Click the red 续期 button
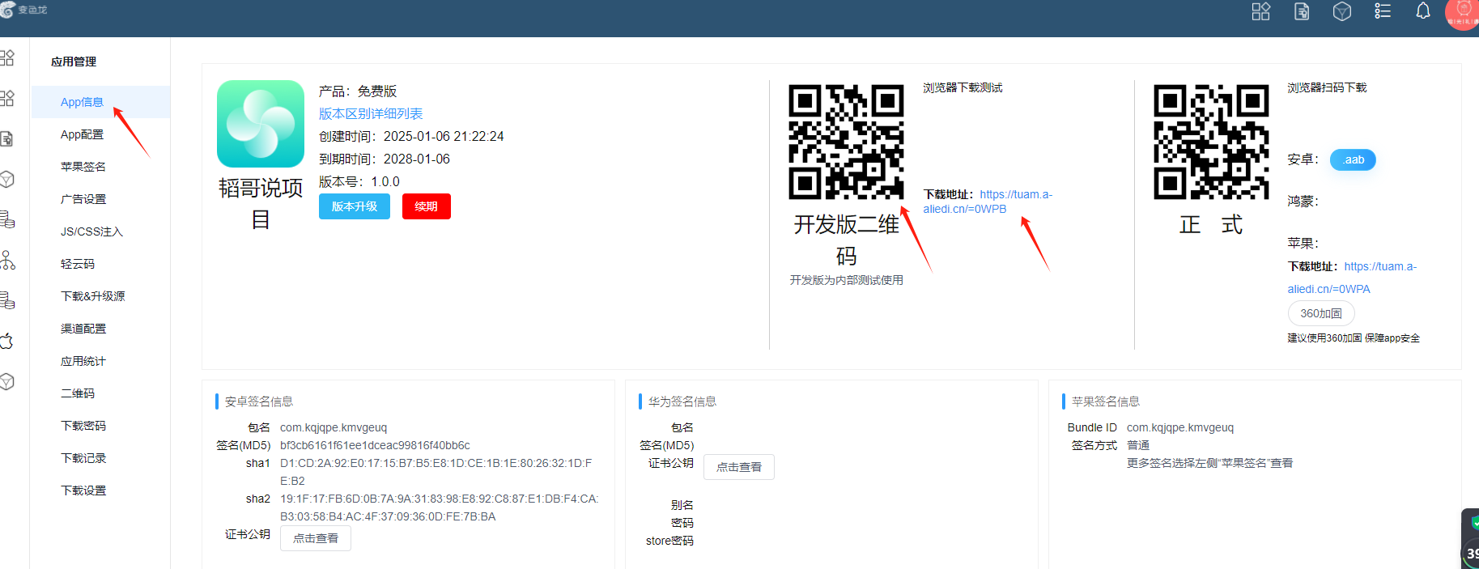 pos(427,206)
